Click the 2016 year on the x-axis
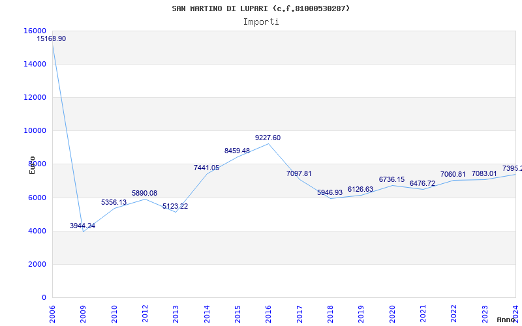 pos(269,313)
